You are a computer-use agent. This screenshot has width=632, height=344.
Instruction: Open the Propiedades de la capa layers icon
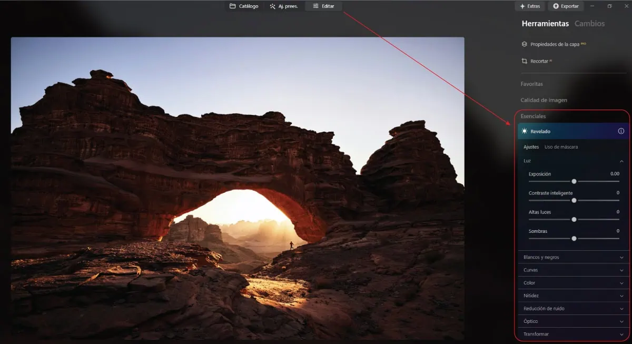524,44
